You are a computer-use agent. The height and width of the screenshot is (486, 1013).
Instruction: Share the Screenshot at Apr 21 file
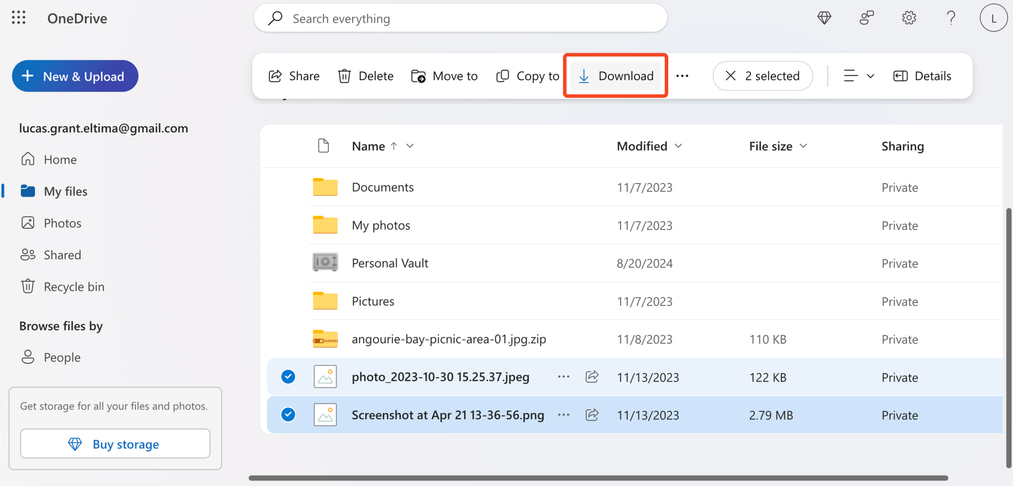[592, 415]
